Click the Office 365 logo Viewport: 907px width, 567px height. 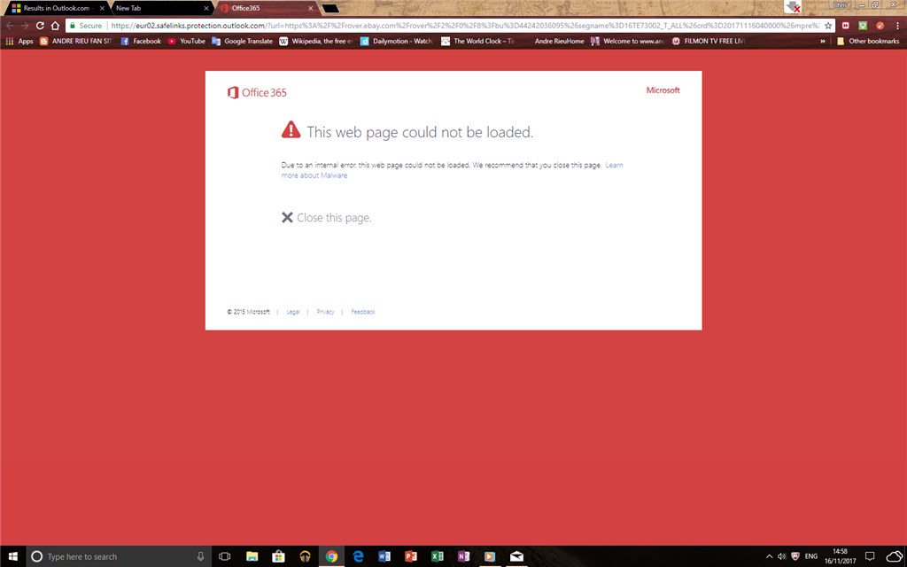click(257, 92)
